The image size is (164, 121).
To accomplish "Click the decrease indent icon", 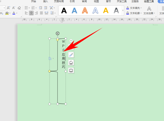I will (41, 8).
